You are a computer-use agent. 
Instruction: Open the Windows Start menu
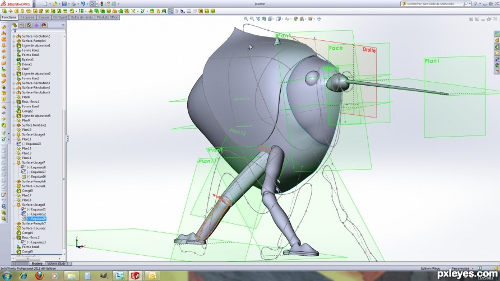coord(7,275)
